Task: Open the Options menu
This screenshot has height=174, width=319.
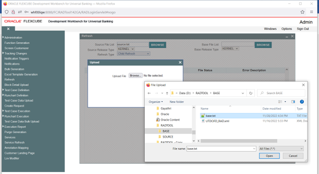Action: tap(287, 29)
